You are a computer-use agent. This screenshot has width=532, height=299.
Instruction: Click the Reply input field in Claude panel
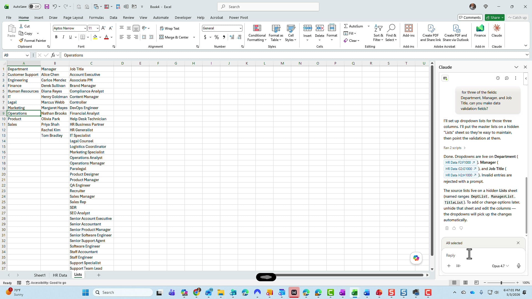(483, 255)
